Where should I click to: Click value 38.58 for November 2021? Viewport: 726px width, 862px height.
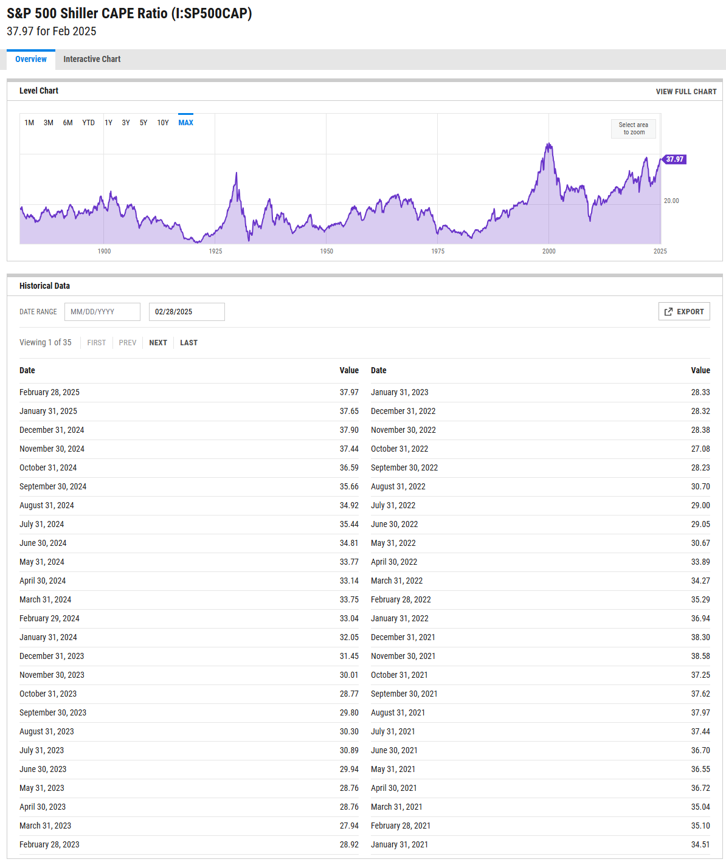coord(700,657)
